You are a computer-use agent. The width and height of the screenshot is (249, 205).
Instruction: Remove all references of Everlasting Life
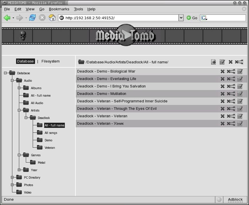pyautogui.click(x=231, y=79)
